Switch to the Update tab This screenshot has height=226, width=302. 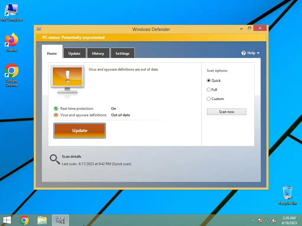[x=75, y=54]
